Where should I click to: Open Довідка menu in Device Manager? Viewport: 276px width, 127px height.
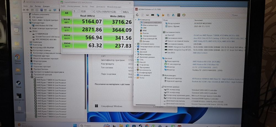pyautogui.click(x=46, y=6)
